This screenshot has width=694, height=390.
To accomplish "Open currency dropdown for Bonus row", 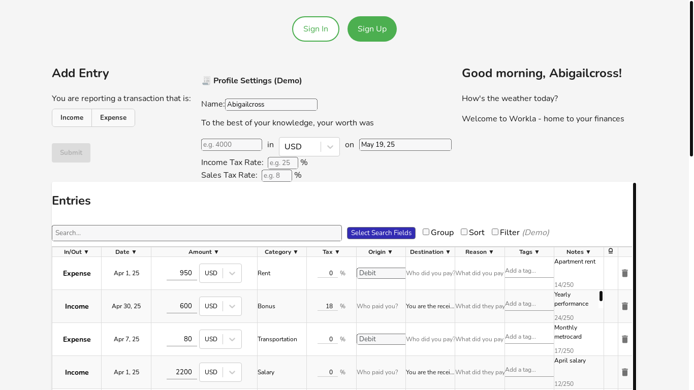I will (x=220, y=306).
